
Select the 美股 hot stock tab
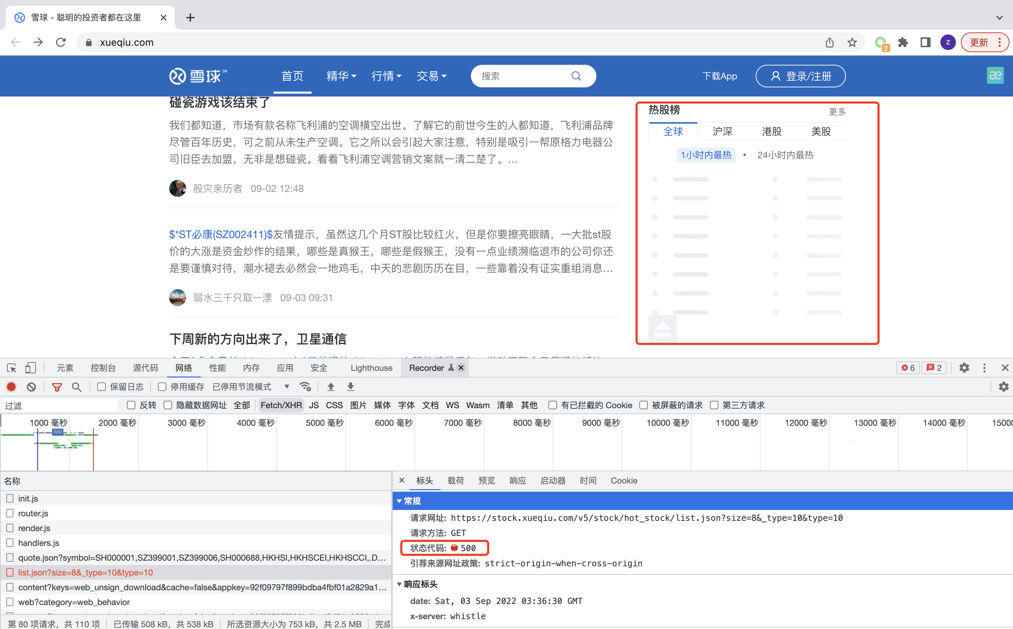click(821, 131)
